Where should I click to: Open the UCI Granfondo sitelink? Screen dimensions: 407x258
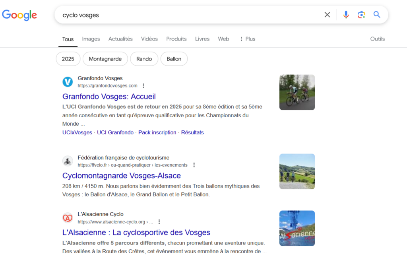coord(115,132)
